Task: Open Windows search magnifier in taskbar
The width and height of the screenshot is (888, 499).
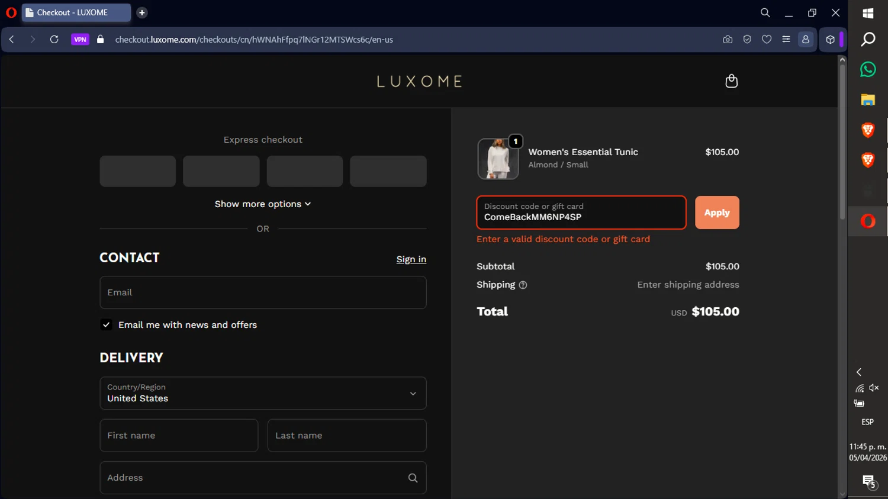Action: pyautogui.click(x=868, y=40)
